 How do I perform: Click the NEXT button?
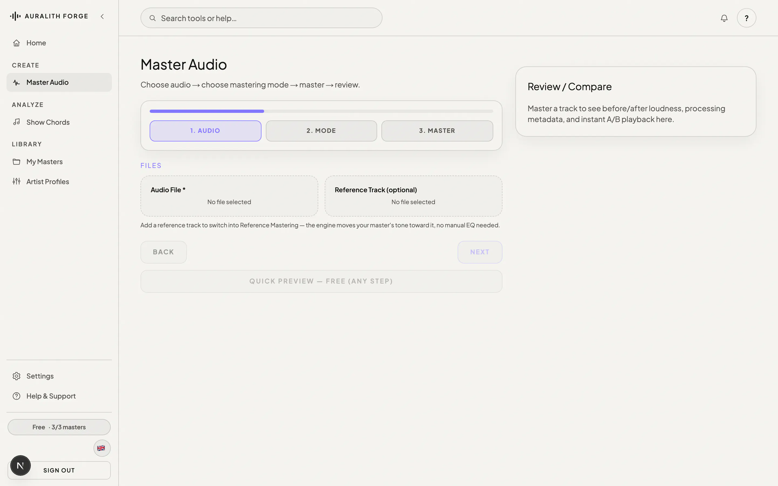480,252
